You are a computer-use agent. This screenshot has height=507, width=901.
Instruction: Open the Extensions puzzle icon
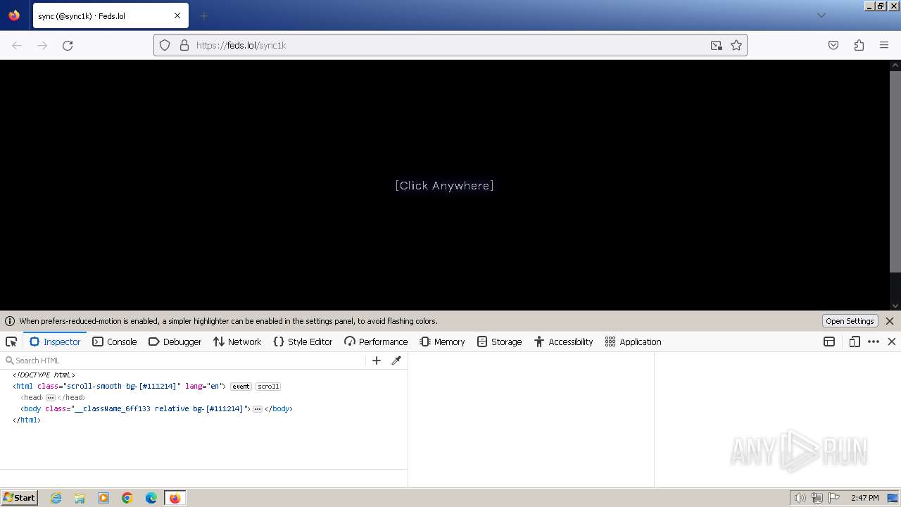(859, 45)
